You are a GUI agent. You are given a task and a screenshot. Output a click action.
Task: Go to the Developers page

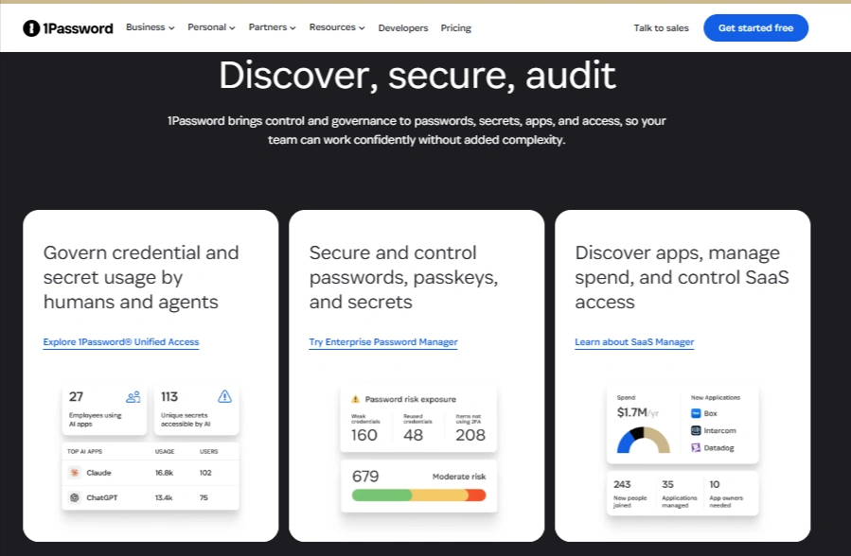(403, 28)
